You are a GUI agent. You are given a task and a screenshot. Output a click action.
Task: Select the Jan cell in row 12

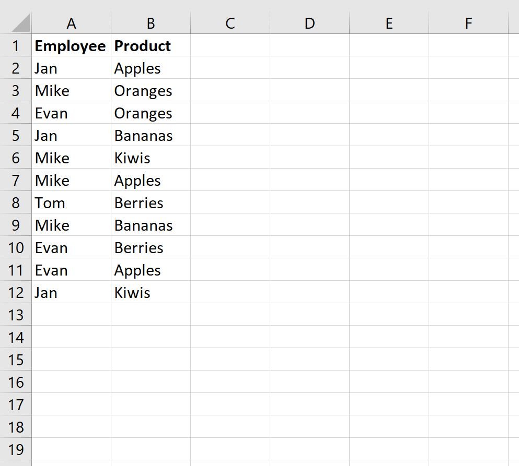(71, 292)
